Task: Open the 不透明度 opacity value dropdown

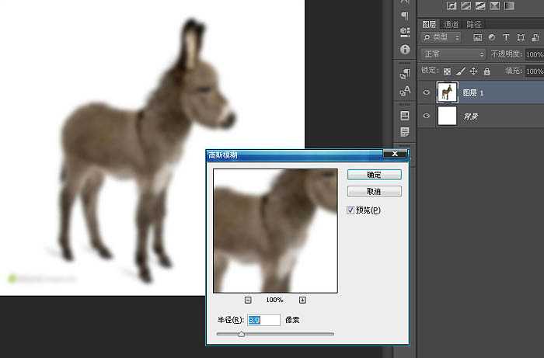Action: click(x=534, y=54)
